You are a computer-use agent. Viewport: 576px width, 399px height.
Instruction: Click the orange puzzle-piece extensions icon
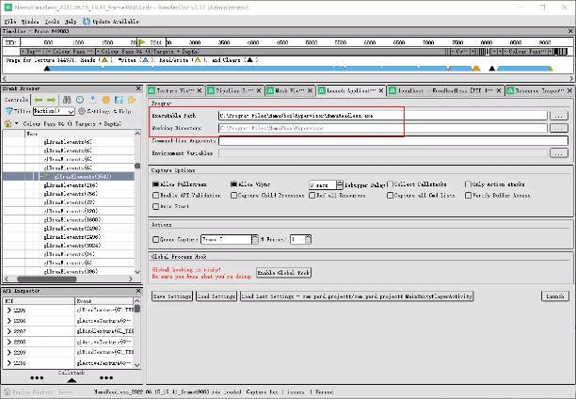click(131, 100)
